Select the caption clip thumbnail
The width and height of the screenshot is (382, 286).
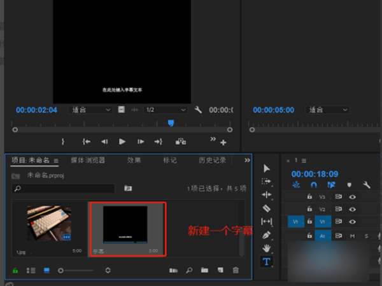tap(125, 224)
